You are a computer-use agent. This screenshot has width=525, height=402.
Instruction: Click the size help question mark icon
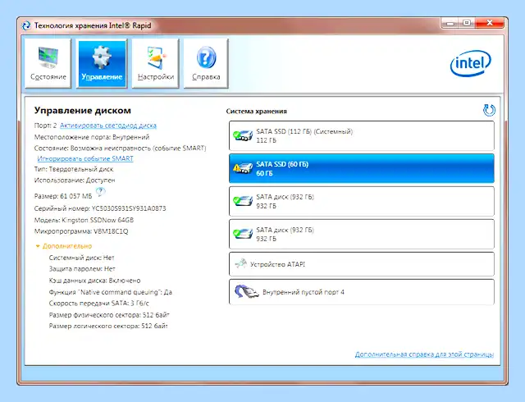pos(100,192)
